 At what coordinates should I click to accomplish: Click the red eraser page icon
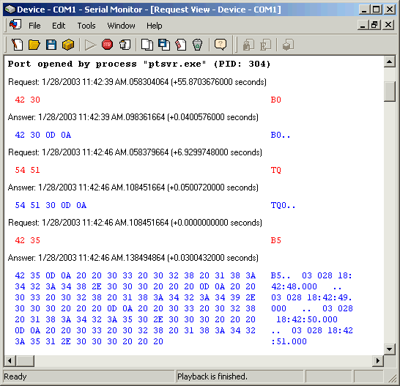tap(181, 45)
